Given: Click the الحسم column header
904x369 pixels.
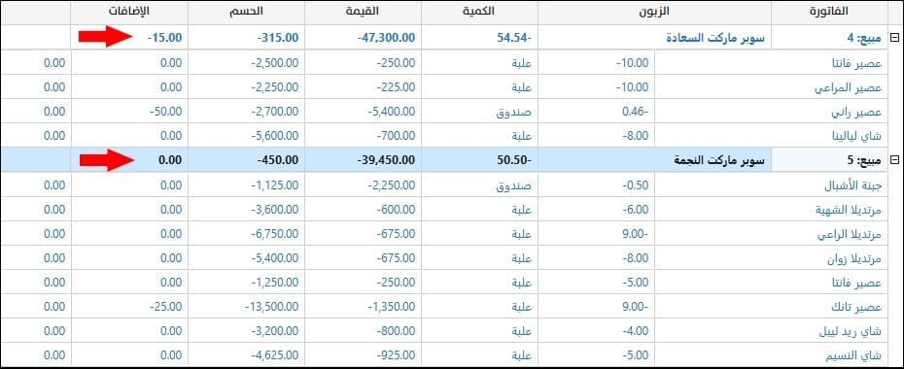Looking at the screenshot, I should coord(247,12).
